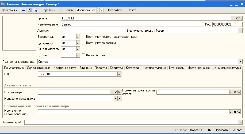Open the Файлы attachments
Image resolution: width=245 pixels, height=134 pixels.
coord(66,10)
